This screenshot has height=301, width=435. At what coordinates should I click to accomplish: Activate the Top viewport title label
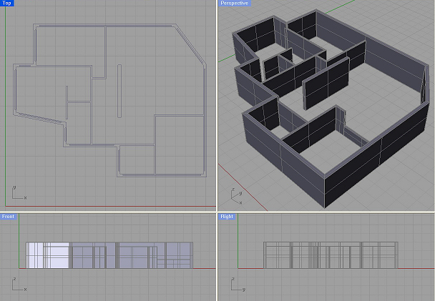pos(6,3)
